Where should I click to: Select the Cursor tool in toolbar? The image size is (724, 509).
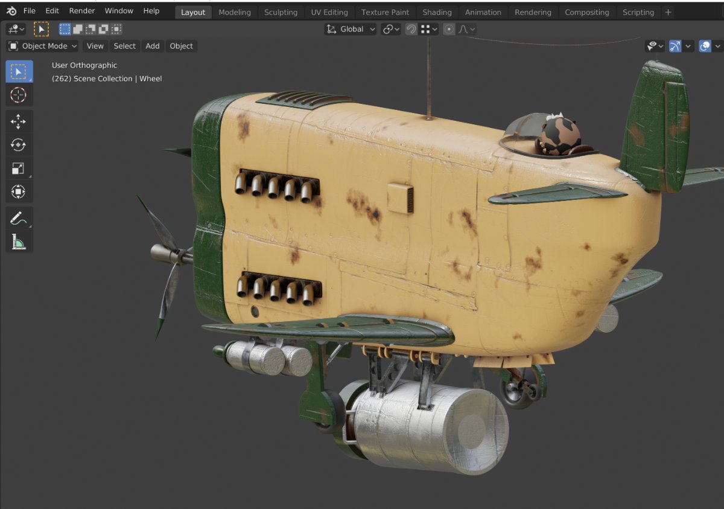click(x=18, y=95)
